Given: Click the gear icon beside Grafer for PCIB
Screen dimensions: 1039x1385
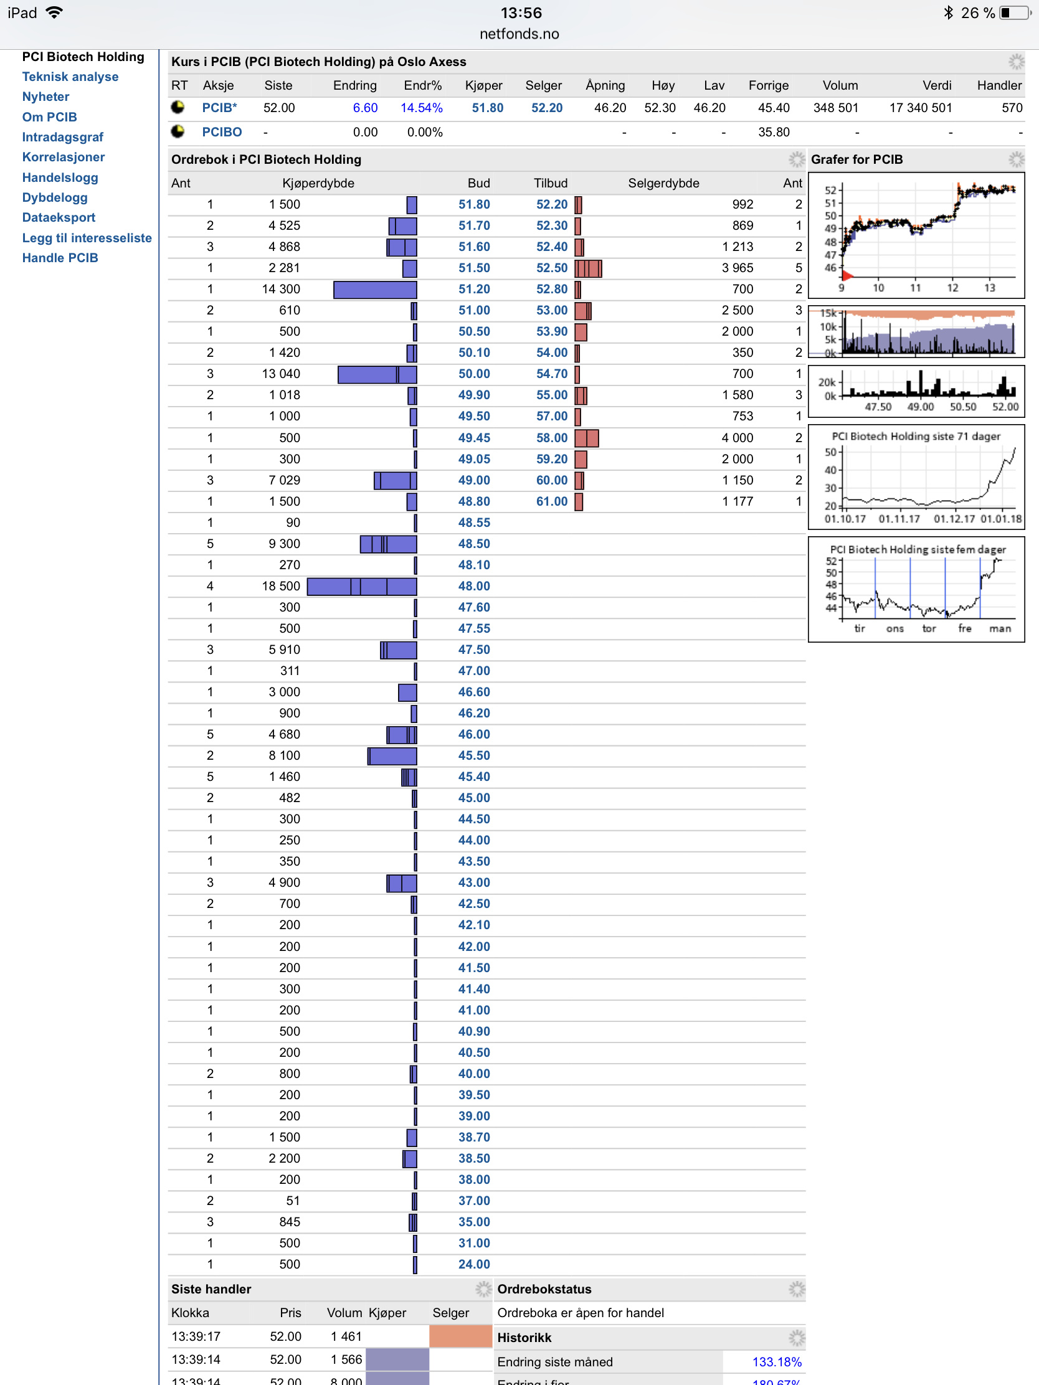Looking at the screenshot, I should (x=1016, y=159).
